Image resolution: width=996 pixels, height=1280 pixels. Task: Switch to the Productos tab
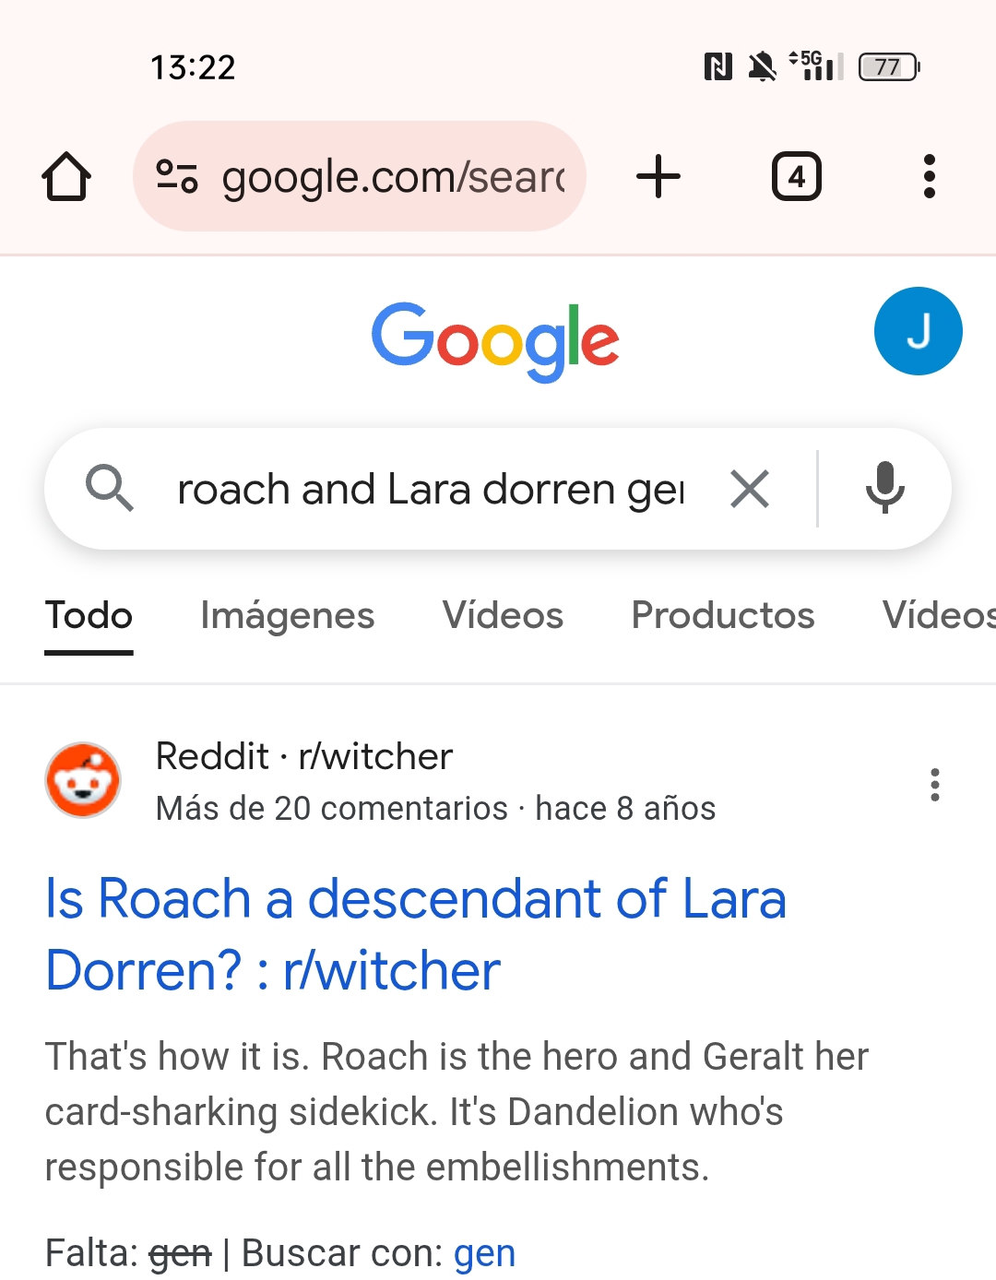pyautogui.click(x=723, y=616)
